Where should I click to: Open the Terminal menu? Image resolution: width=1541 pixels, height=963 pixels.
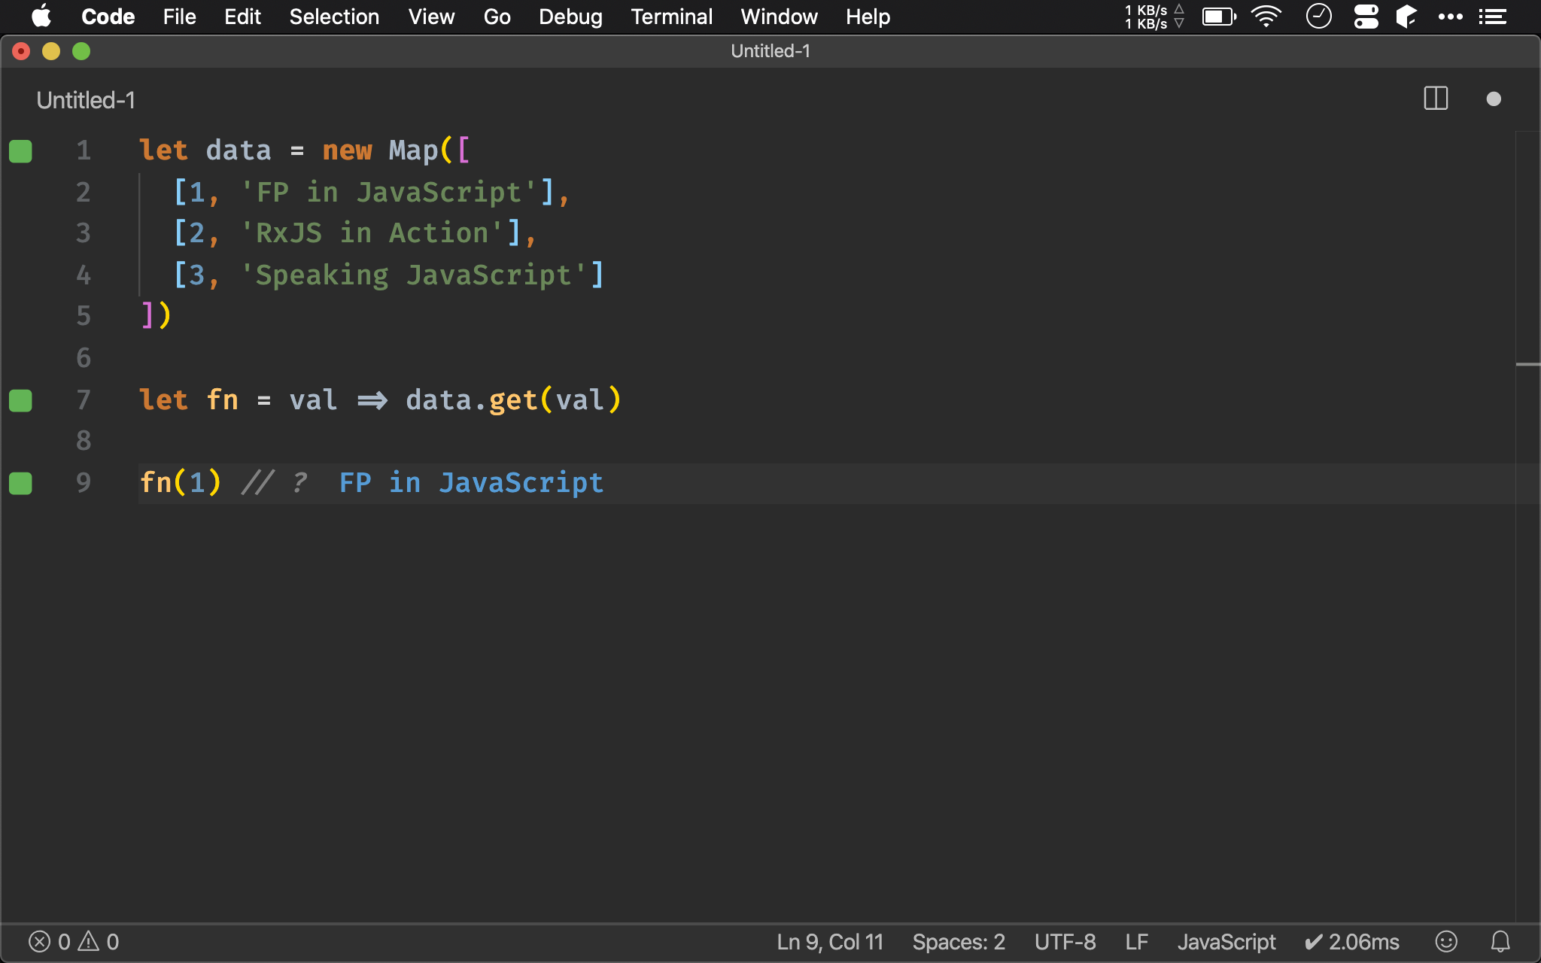[671, 17]
